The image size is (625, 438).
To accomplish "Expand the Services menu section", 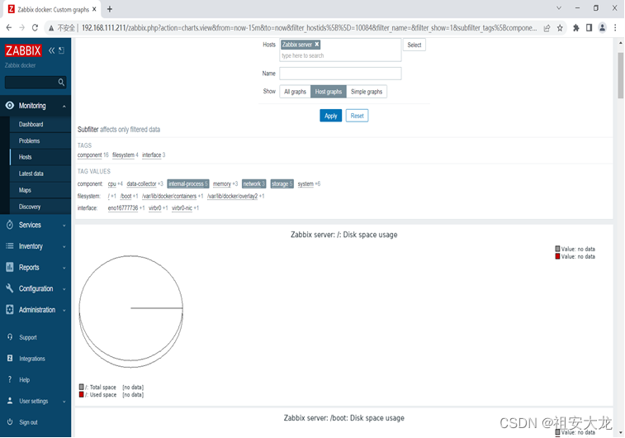I will (64, 226).
